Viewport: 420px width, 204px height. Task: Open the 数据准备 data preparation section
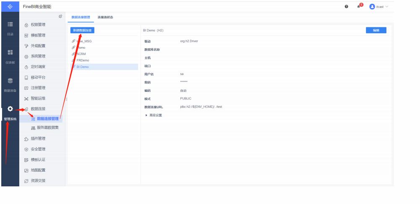click(10, 85)
